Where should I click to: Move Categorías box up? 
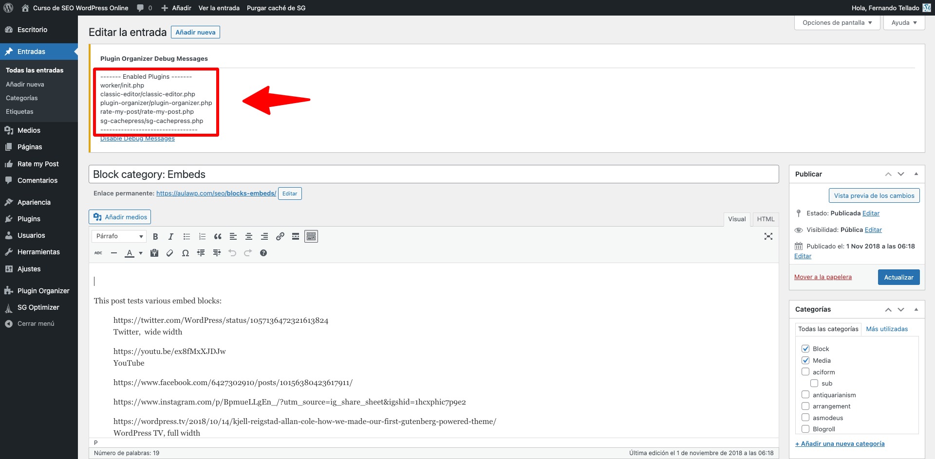click(x=888, y=309)
